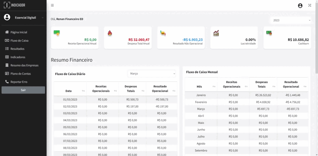Go to Página Inicial

click(x=19, y=32)
